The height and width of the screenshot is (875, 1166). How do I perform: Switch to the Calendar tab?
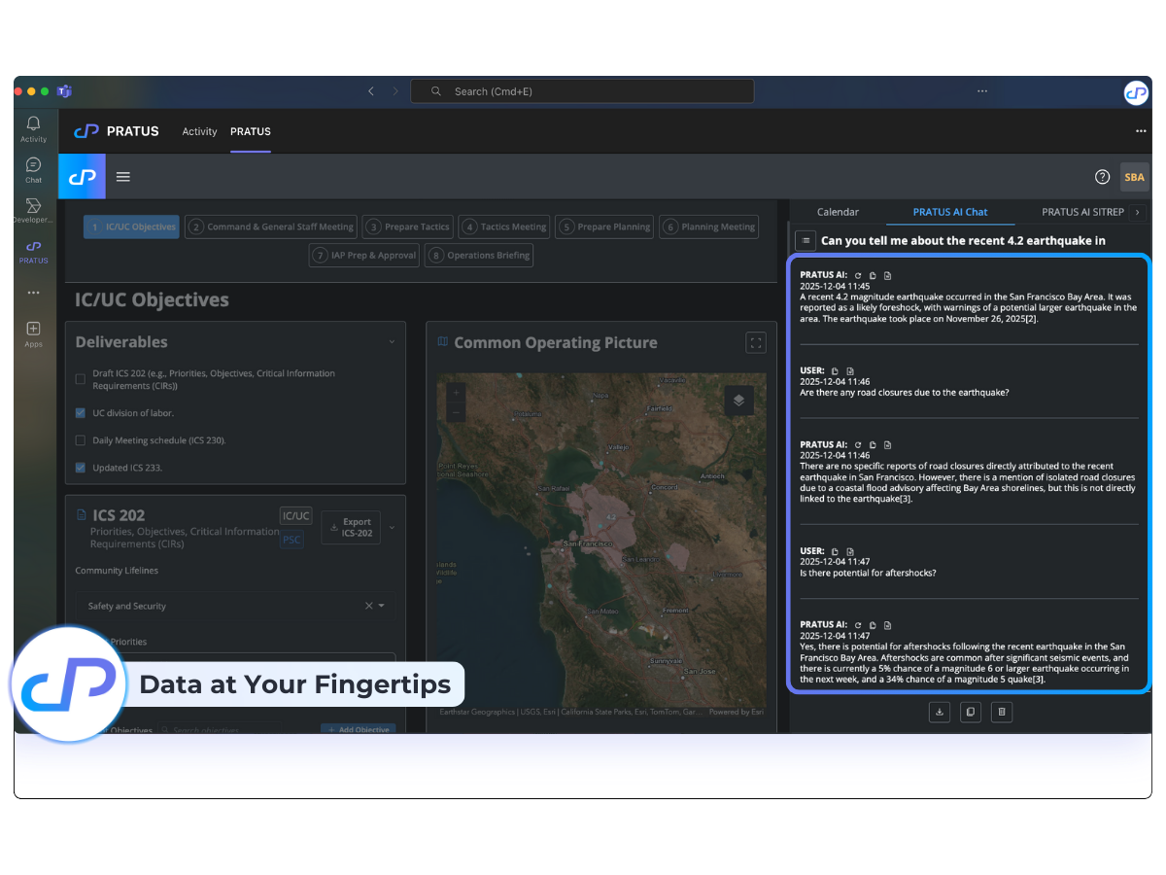point(838,212)
